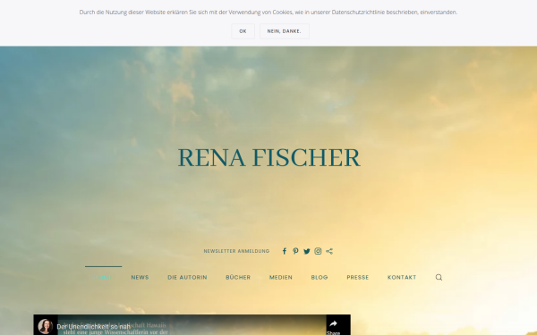The height and width of the screenshot is (335, 537).
Task: Accept cookies with the OK button
Action: tap(243, 31)
